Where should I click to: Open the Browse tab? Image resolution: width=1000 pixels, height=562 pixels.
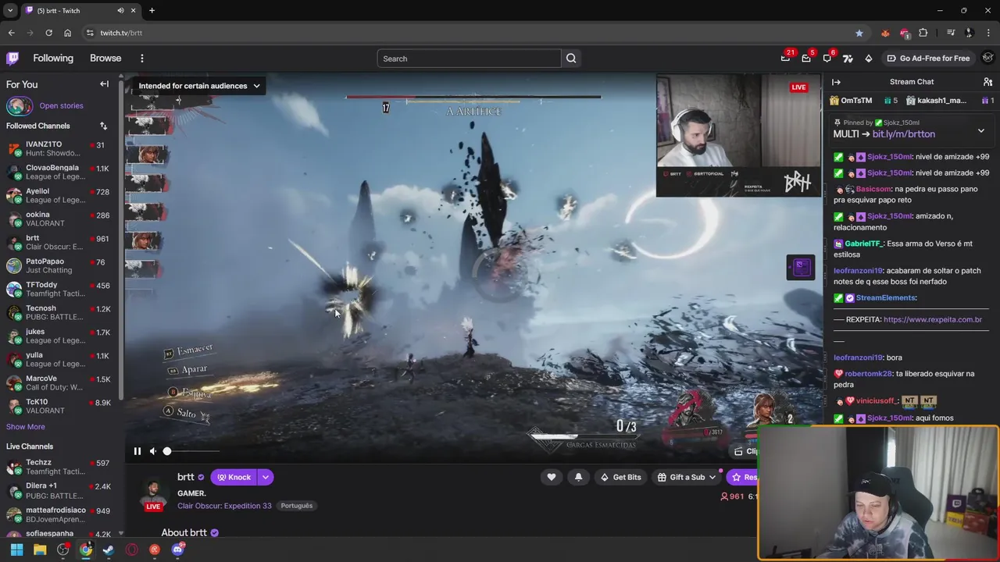pyautogui.click(x=105, y=58)
